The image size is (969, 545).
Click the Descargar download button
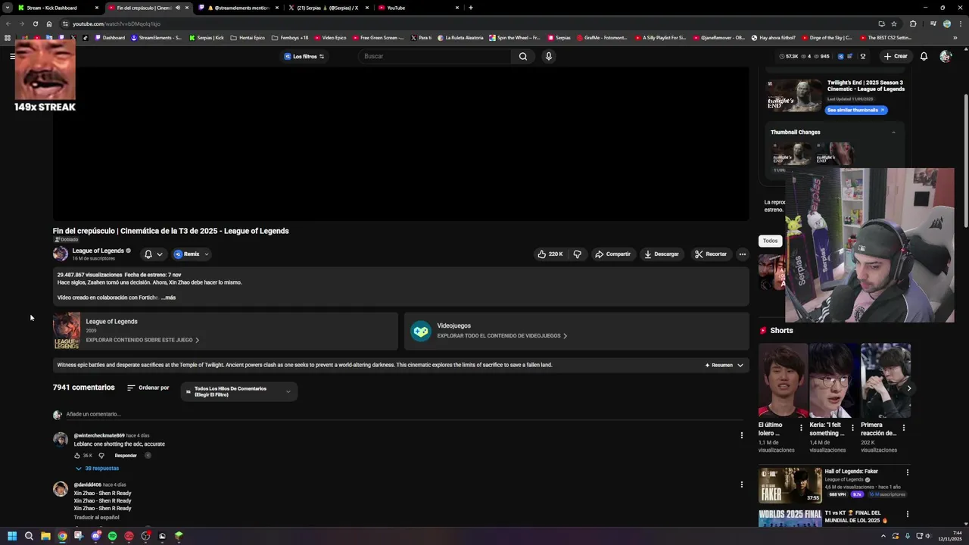click(x=662, y=254)
